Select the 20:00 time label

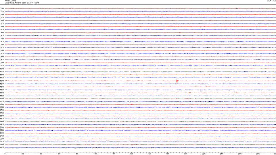2,127
